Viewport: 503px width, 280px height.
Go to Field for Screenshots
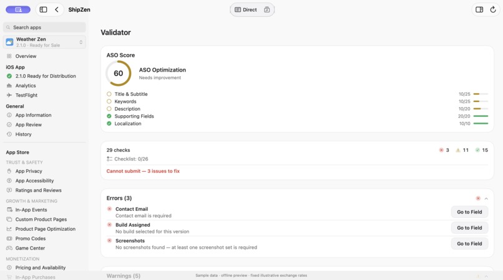[469, 243]
